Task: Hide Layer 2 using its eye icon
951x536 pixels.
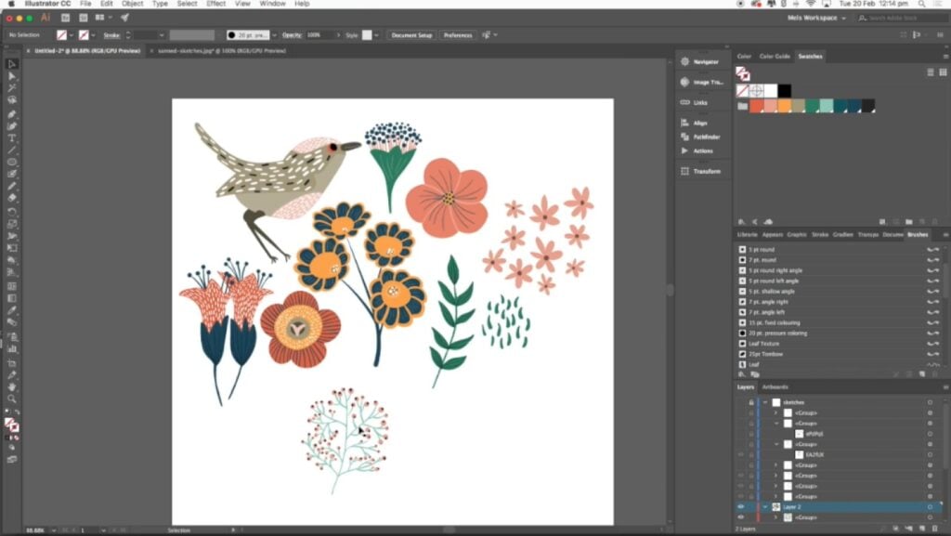Action: tap(741, 507)
